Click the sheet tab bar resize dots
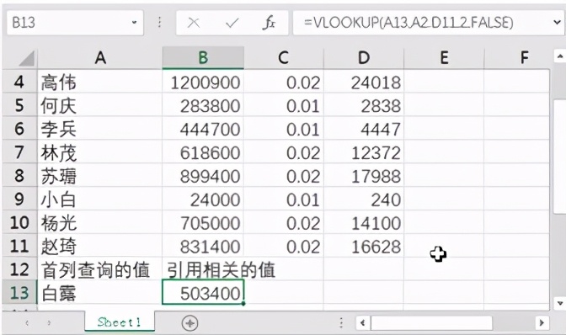This screenshot has width=566, height=335. (341, 322)
